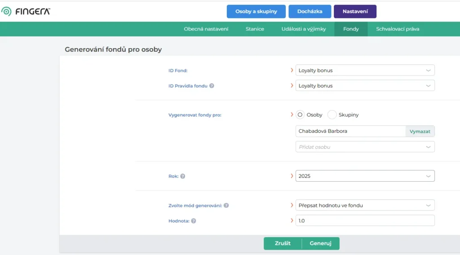This screenshot has width=460, height=255.
Task: Open the ID Fond dropdown
Action: [365, 70]
